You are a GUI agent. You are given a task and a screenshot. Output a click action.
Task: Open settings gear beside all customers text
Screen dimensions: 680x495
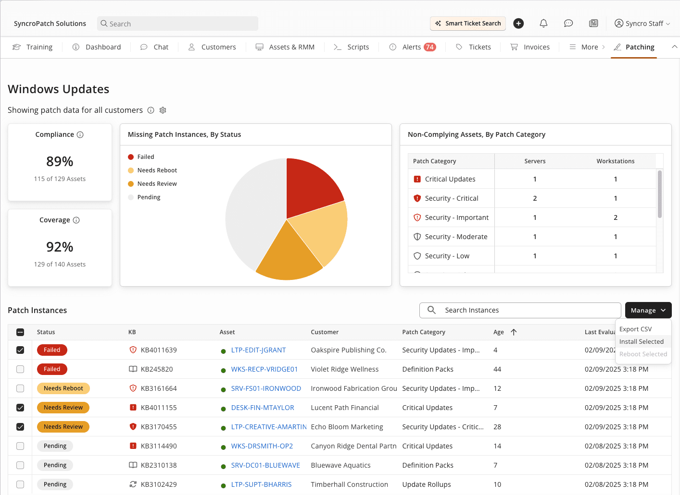[x=163, y=110]
